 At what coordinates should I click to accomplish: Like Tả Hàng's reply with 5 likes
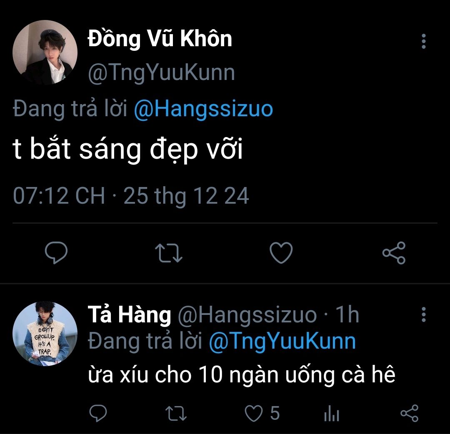252,414
